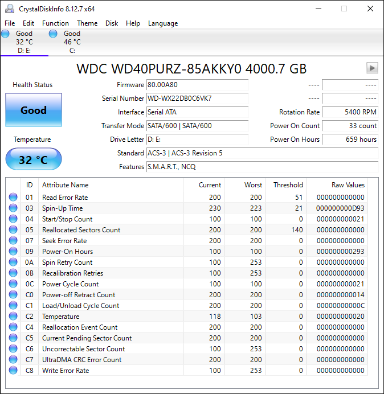Click the Attribute Name column header
This screenshot has width=384, height=394.
point(111,185)
